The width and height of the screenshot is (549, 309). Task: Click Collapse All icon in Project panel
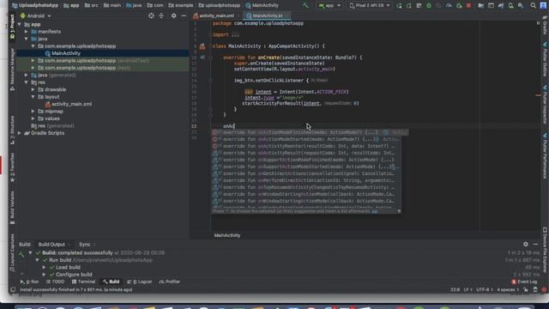[x=161, y=15]
